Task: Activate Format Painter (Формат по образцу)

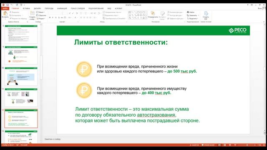Action: [x=18, y=18]
